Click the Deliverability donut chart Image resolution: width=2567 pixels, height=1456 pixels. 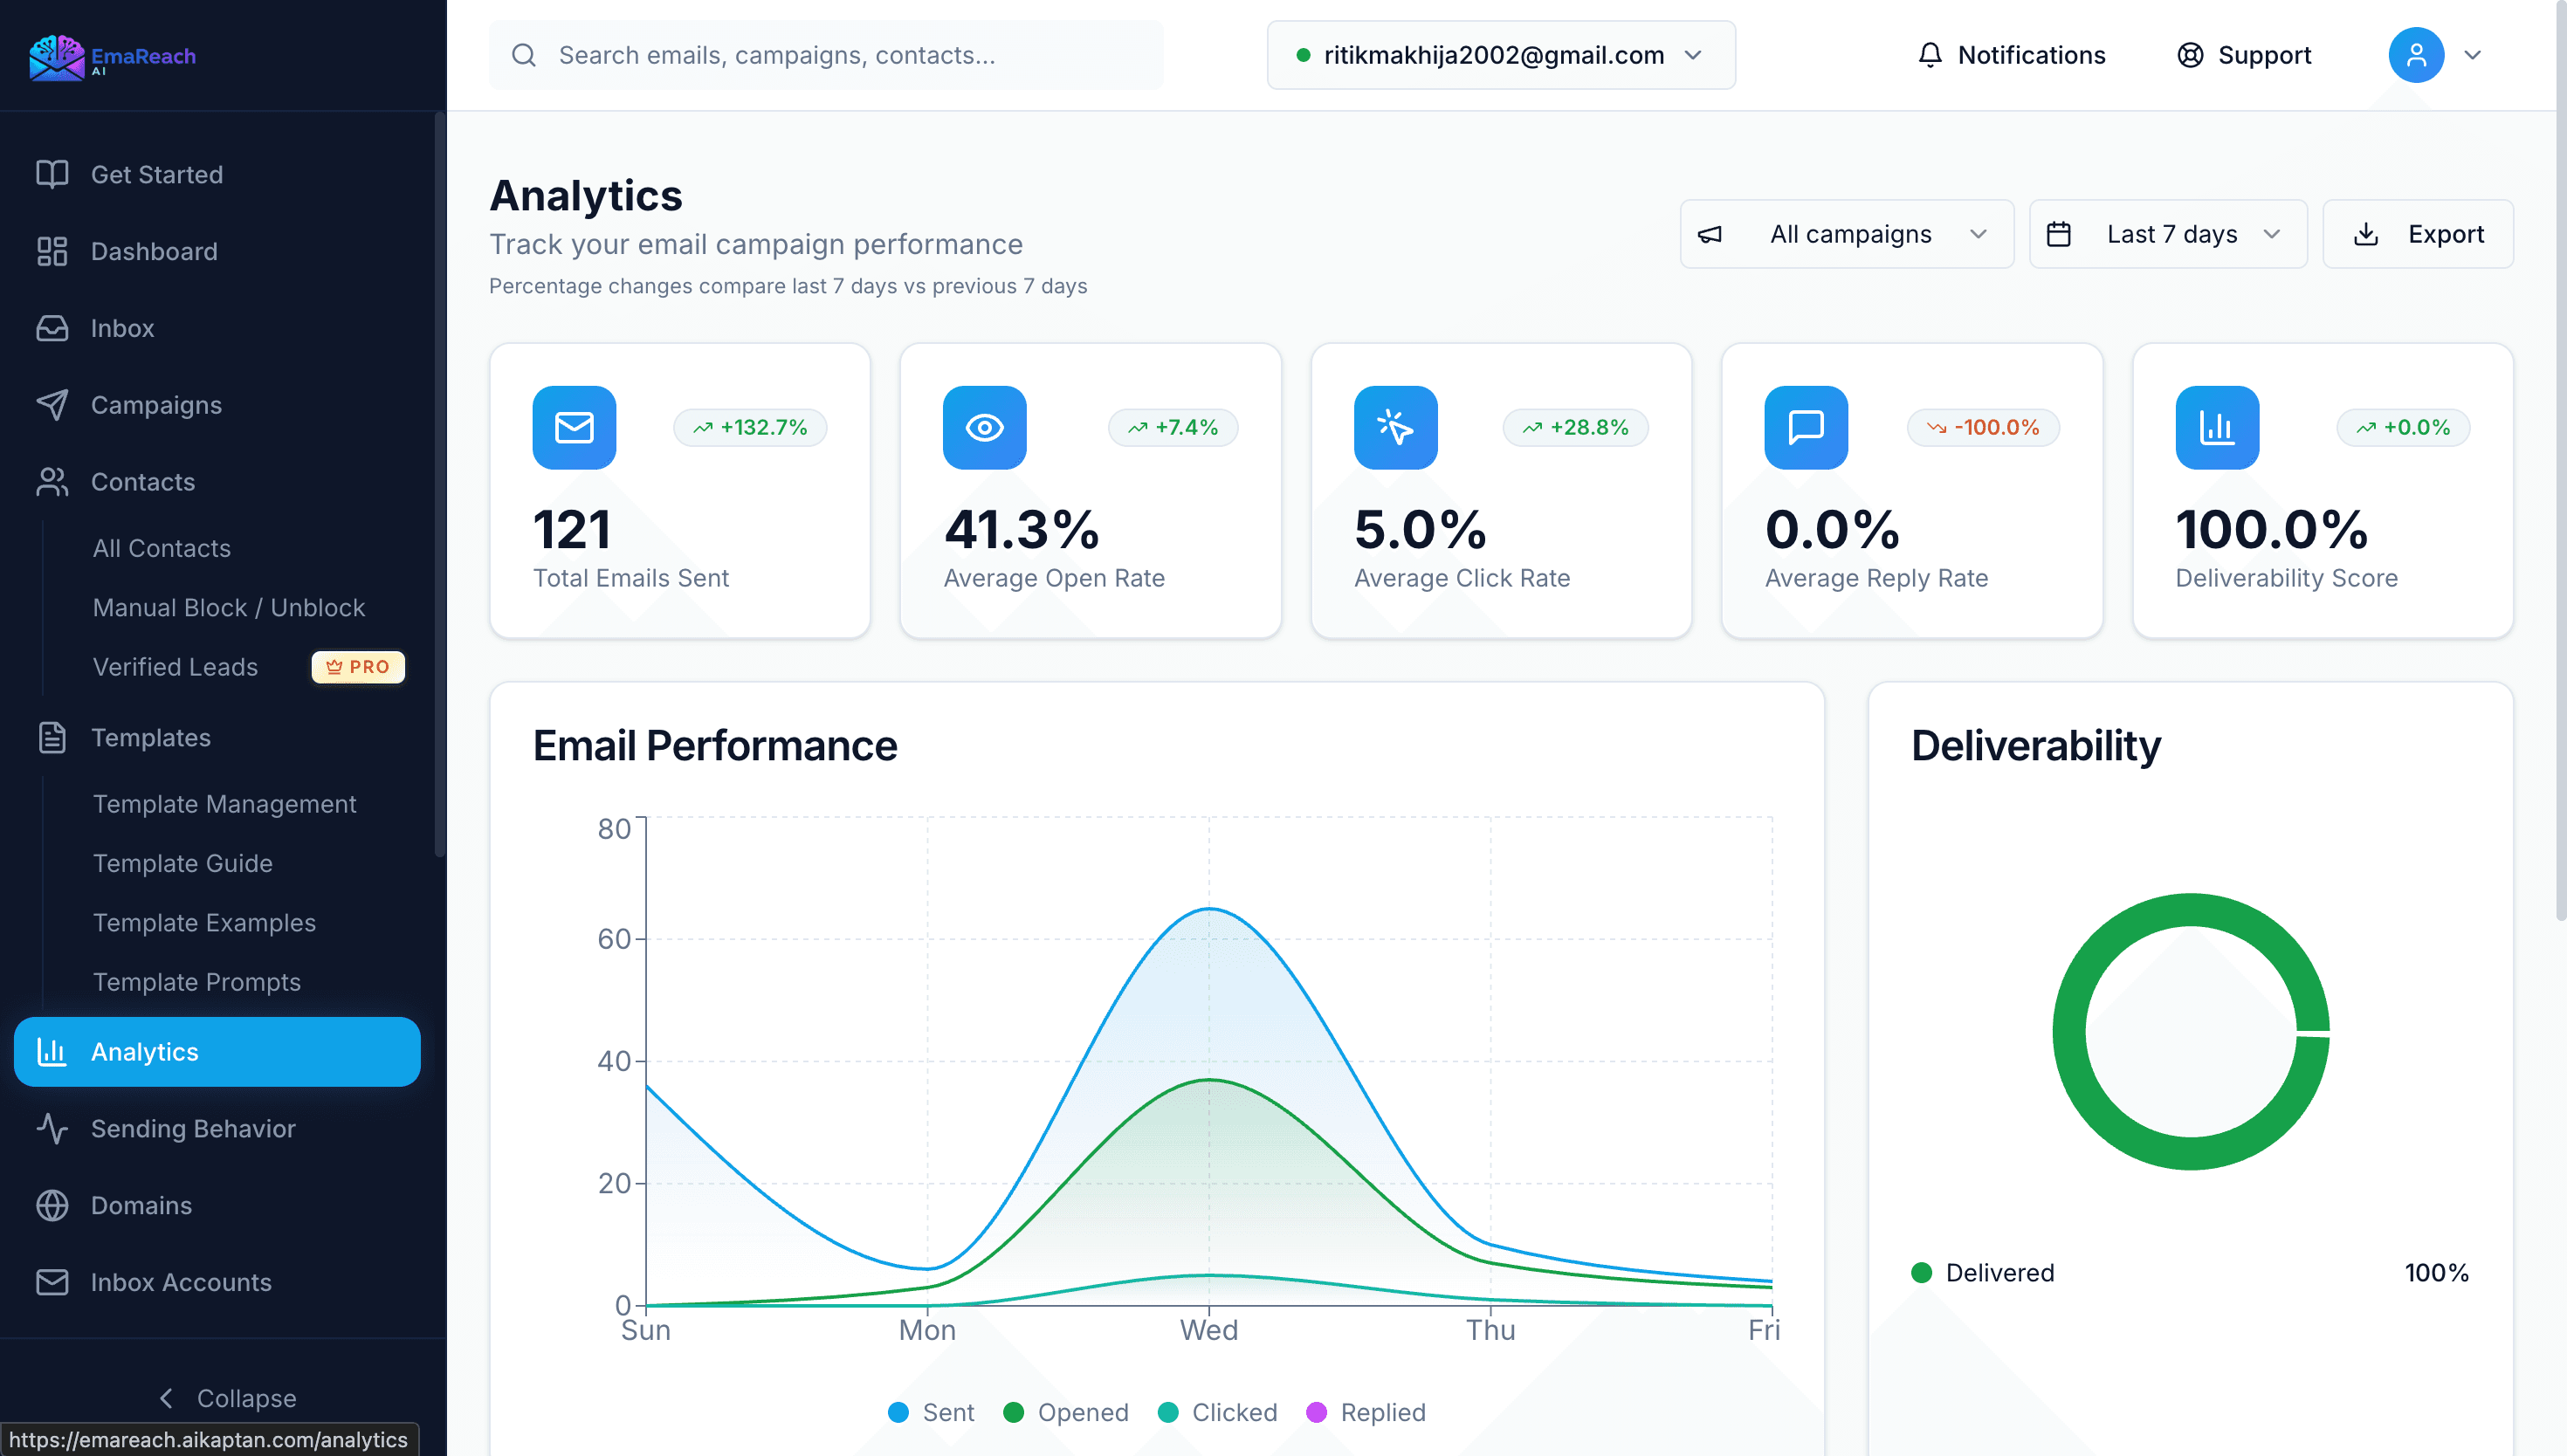click(x=2191, y=1032)
